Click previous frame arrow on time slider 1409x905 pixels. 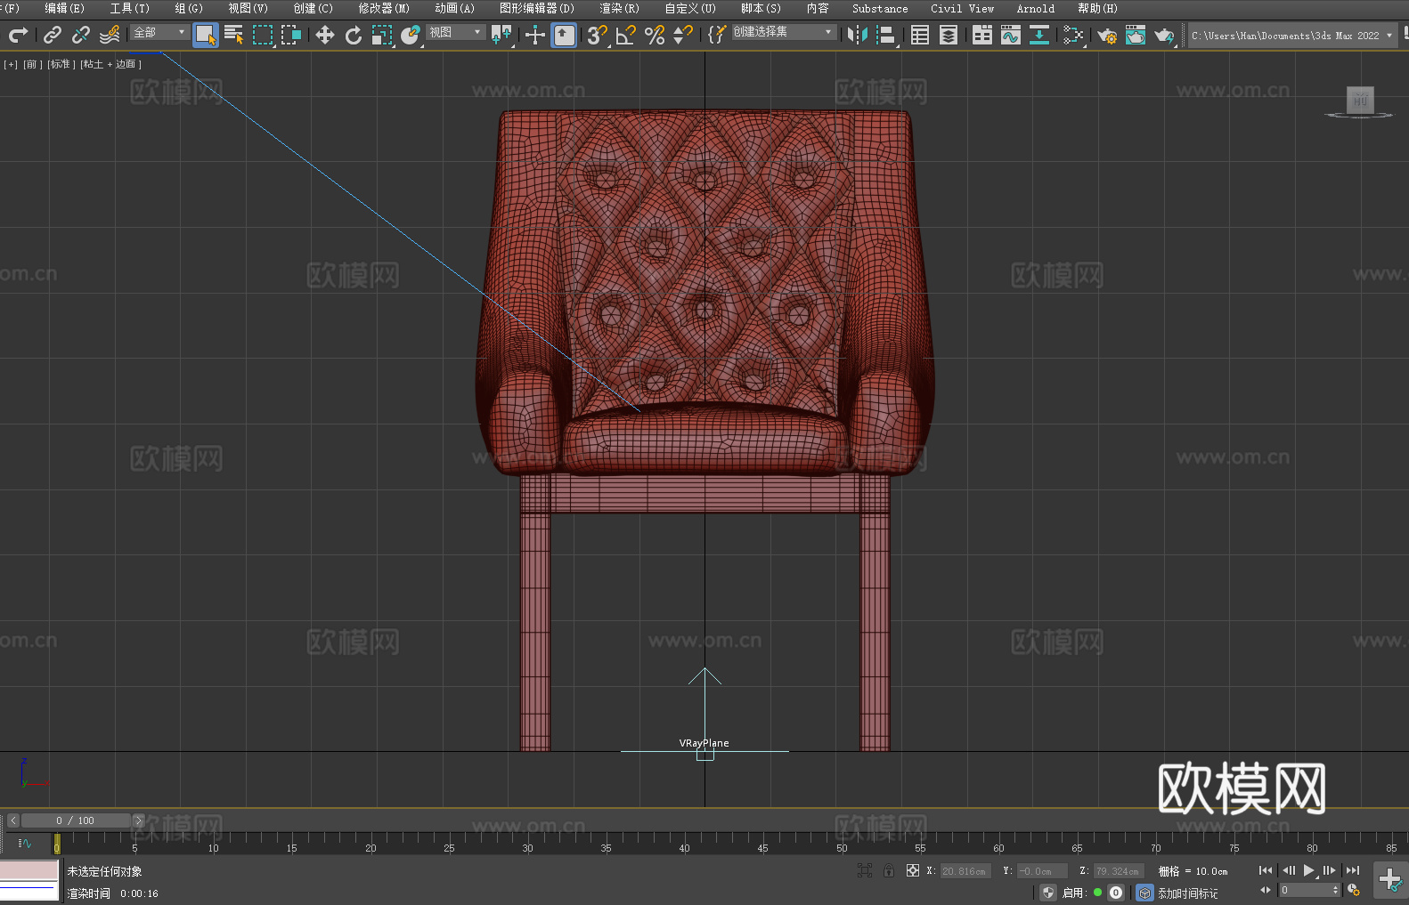pos(13,820)
